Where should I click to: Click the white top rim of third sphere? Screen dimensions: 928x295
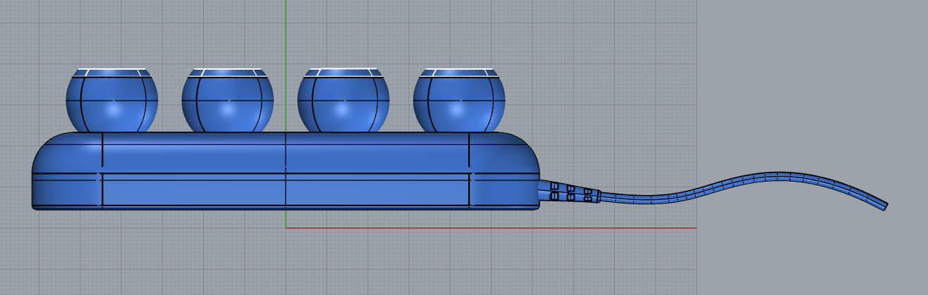343,71
